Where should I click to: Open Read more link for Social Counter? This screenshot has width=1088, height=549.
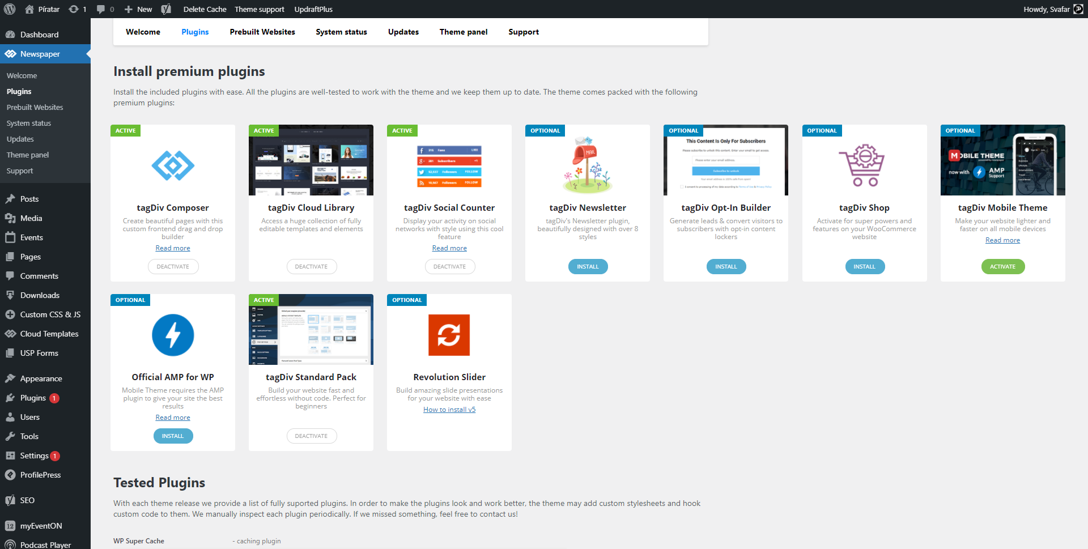(x=449, y=248)
